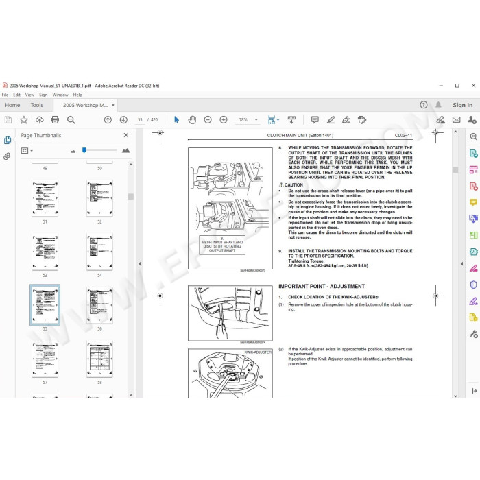Select page 54 thumbnail
Image resolution: width=480 pixels, height=480 pixels.
(99, 252)
